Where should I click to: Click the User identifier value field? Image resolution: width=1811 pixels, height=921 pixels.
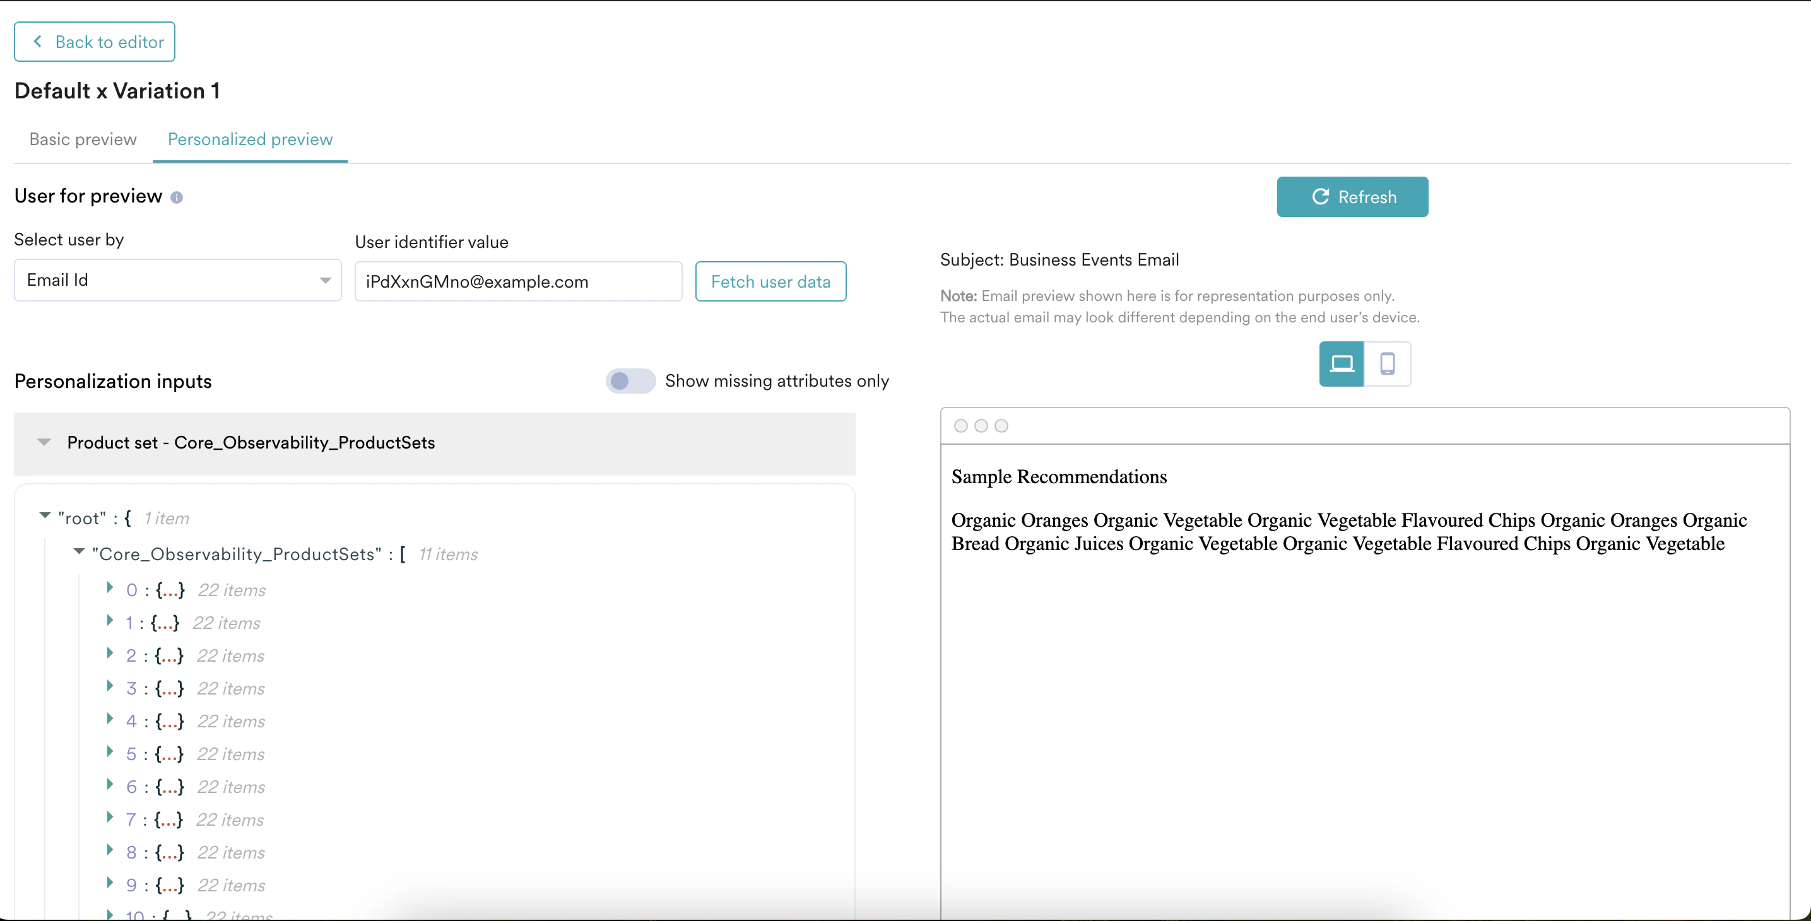[x=517, y=282]
